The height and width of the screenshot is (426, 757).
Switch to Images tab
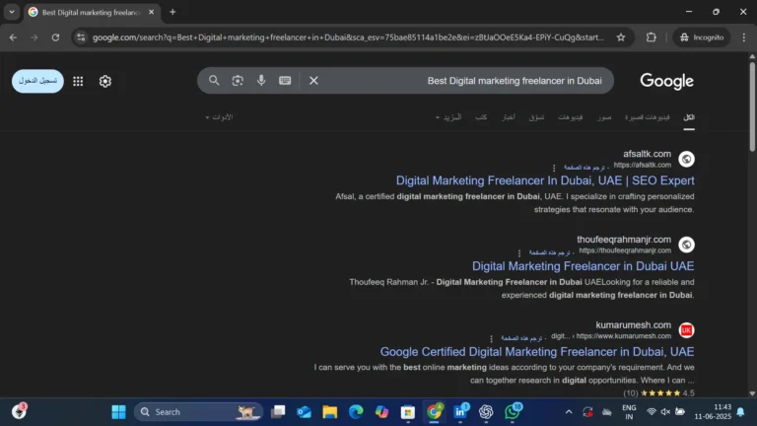604,117
